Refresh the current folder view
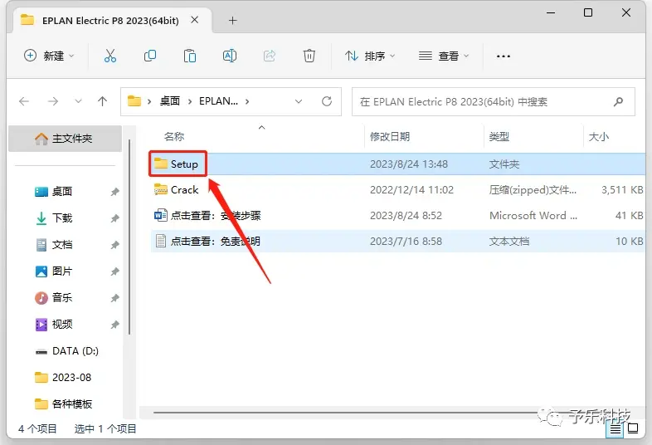Image resolution: width=652 pixels, height=445 pixels. click(327, 101)
